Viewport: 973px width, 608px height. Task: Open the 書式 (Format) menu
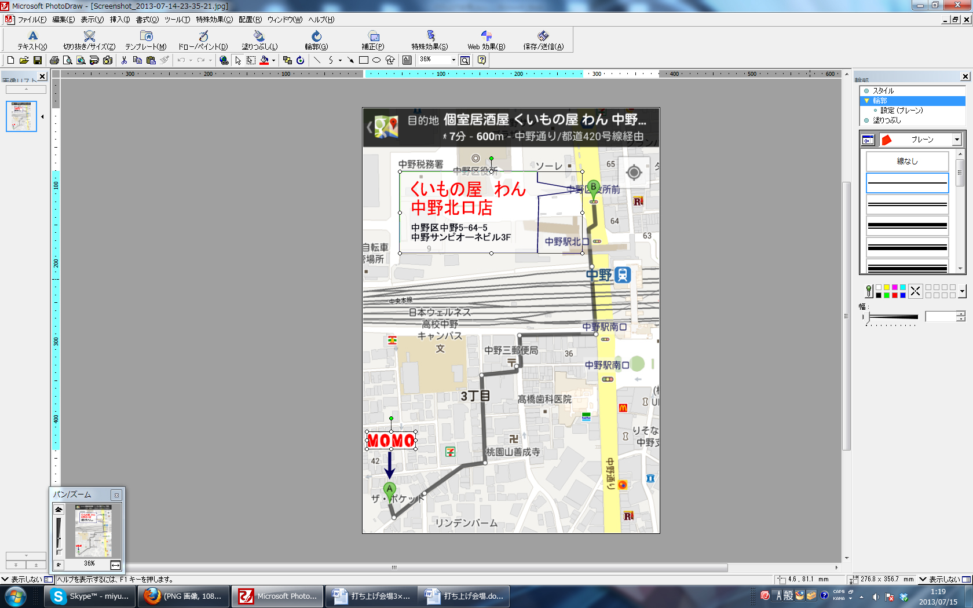[x=147, y=20]
